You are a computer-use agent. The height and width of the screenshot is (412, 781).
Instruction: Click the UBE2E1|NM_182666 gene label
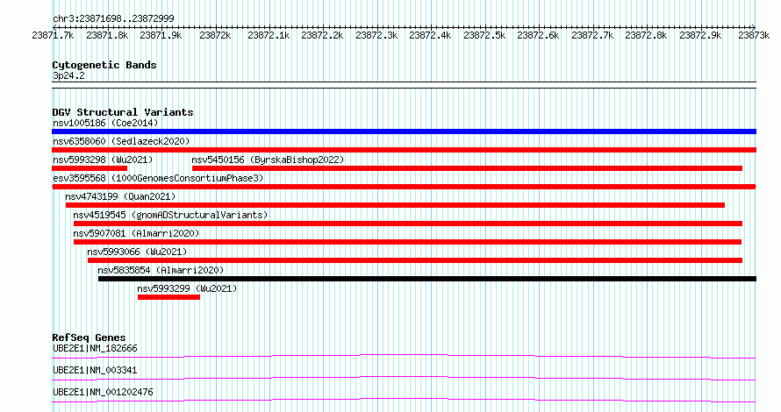[95, 348]
